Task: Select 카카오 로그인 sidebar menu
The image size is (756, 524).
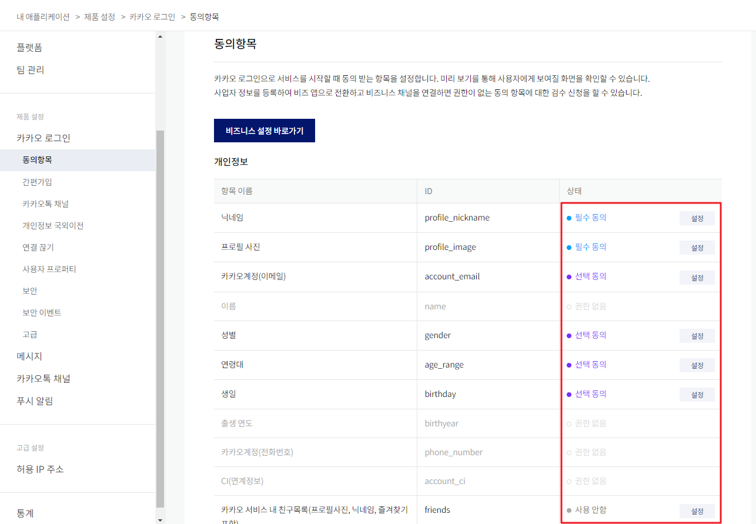Action: coord(44,138)
